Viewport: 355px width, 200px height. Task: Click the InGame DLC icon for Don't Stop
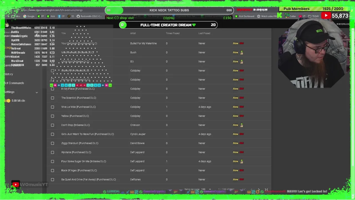(x=242, y=125)
